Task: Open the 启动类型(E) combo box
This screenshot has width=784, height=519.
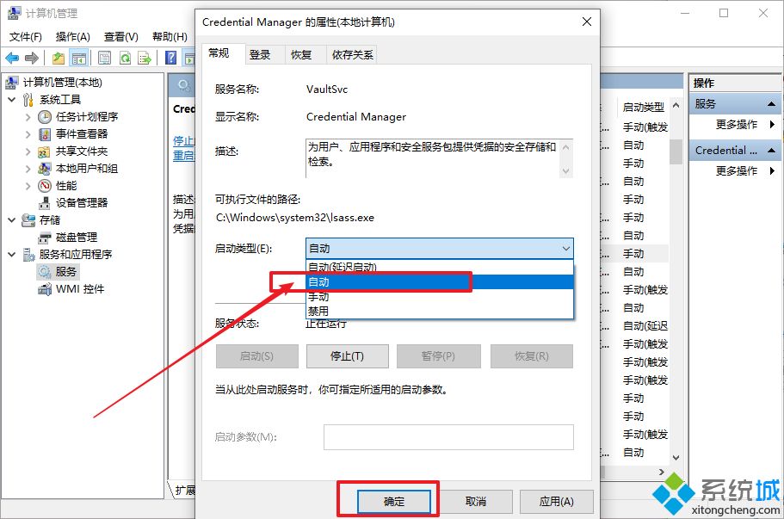Action: click(440, 249)
